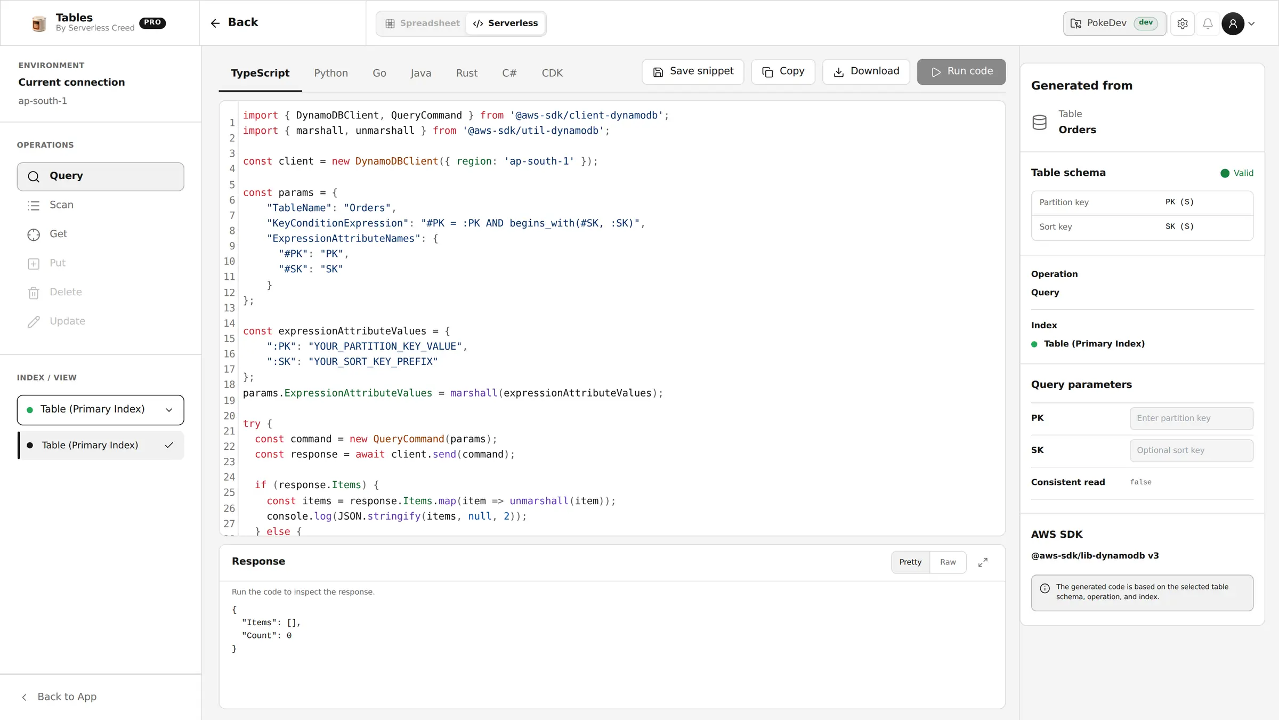Switch to Serverless view
1279x720 pixels.
coord(506,23)
